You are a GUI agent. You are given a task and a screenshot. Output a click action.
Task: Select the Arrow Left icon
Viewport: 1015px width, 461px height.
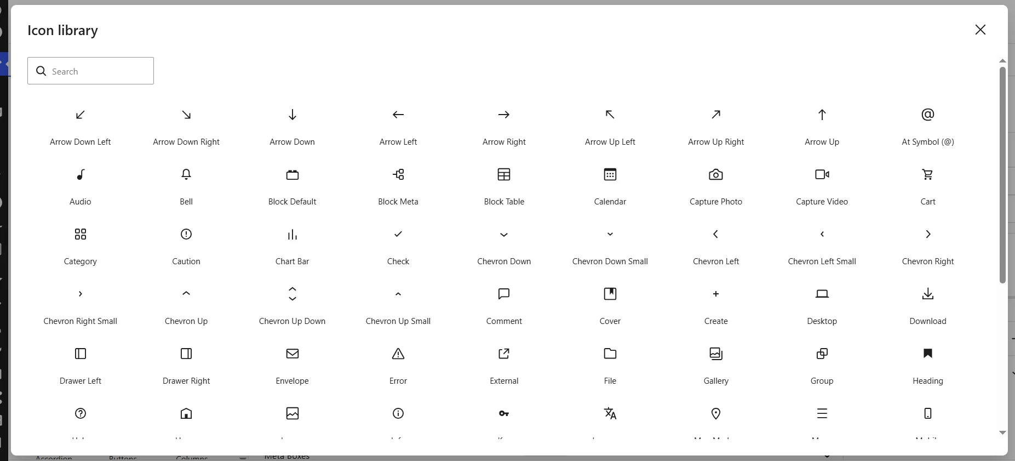pos(398,115)
